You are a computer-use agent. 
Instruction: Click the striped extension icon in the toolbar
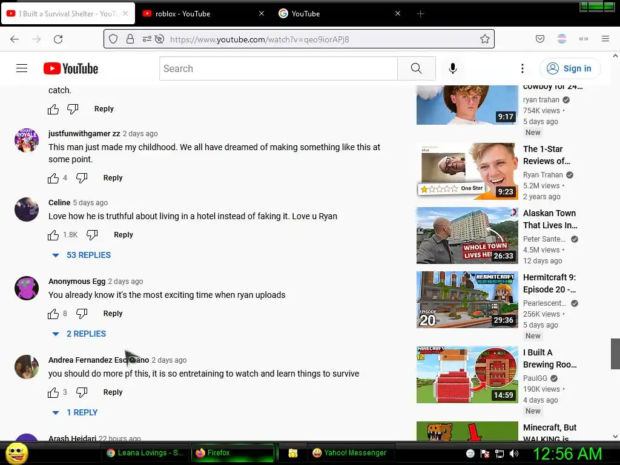[x=562, y=39]
